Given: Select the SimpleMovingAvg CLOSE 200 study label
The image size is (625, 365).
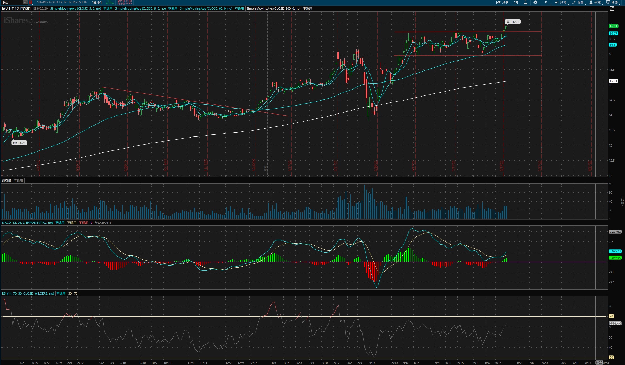Looking at the screenshot, I should pyautogui.click(x=273, y=8).
